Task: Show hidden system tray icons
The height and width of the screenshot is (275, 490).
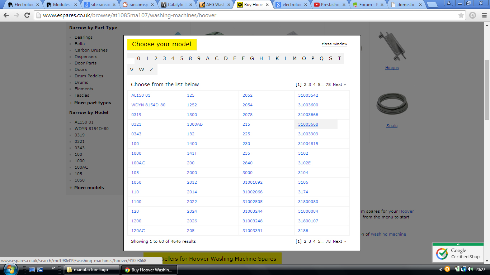Action: [x=441, y=270]
